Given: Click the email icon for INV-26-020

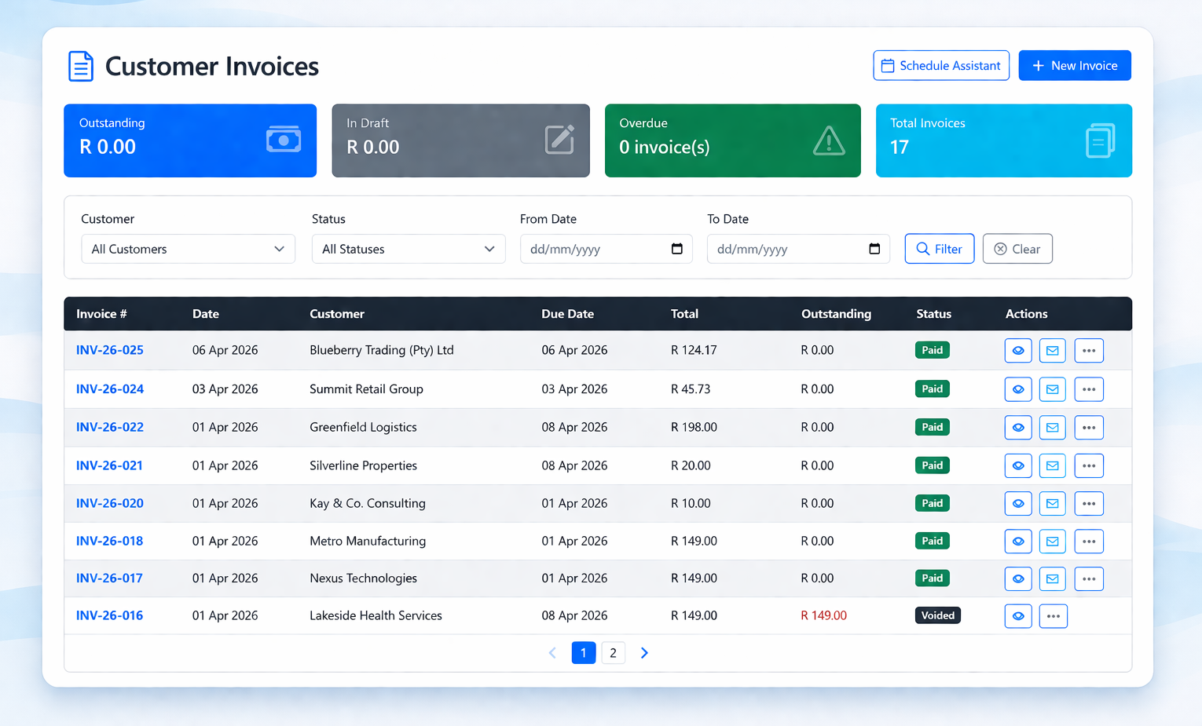Looking at the screenshot, I should click(x=1052, y=503).
